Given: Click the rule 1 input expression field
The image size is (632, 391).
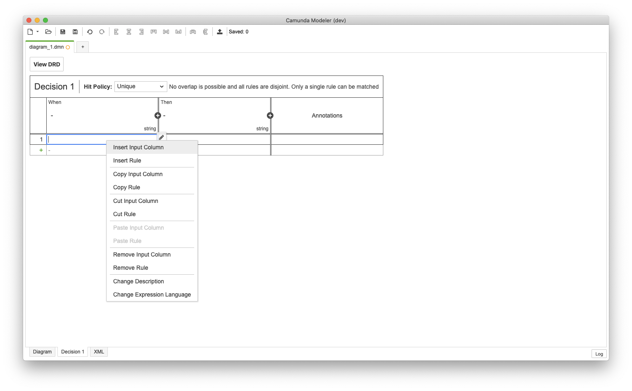Looking at the screenshot, I should pos(83,139).
